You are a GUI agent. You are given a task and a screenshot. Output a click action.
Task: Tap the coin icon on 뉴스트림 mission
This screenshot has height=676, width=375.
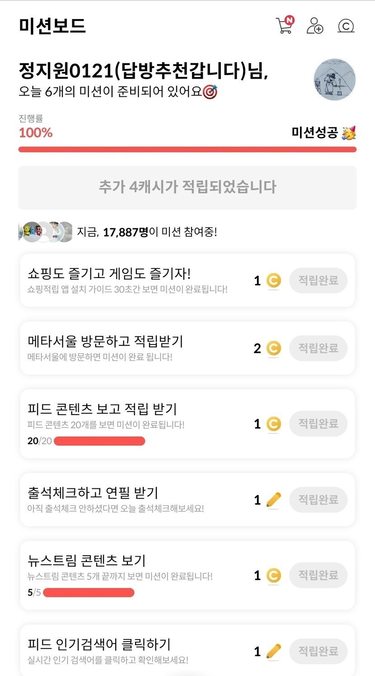[x=273, y=575]
